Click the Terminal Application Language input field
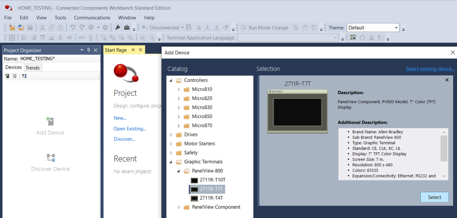Image resolution: width=457 pixels, height=218 pixels. (x=288, y=37)
